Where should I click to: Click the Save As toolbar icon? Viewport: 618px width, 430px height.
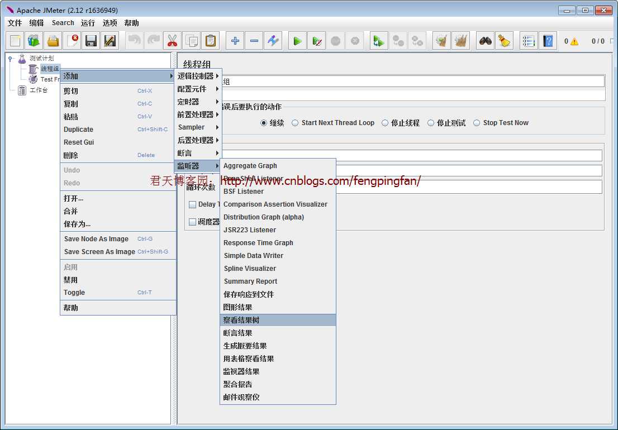(110, 41)
